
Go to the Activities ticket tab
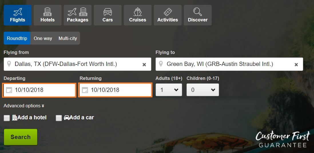coord(168,15)
